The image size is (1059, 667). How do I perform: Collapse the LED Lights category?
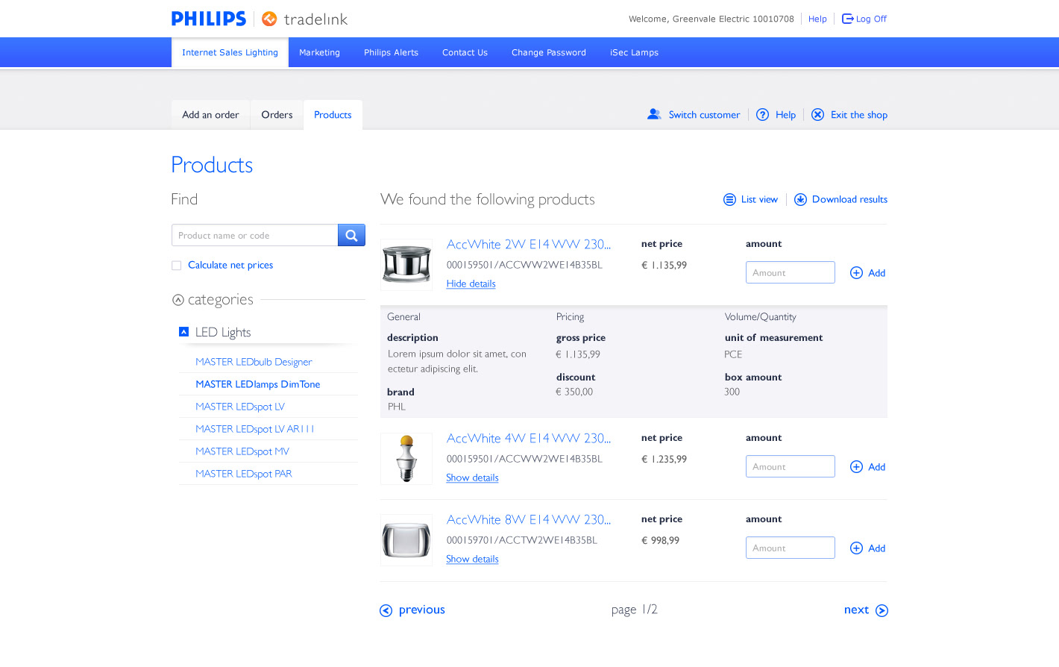pos(183,331)
